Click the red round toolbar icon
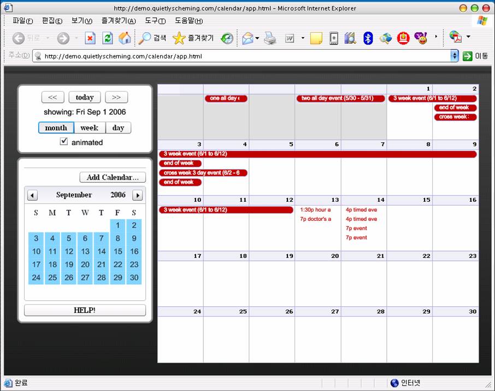This screenshot has width=495, height=391. coord(403,38)
